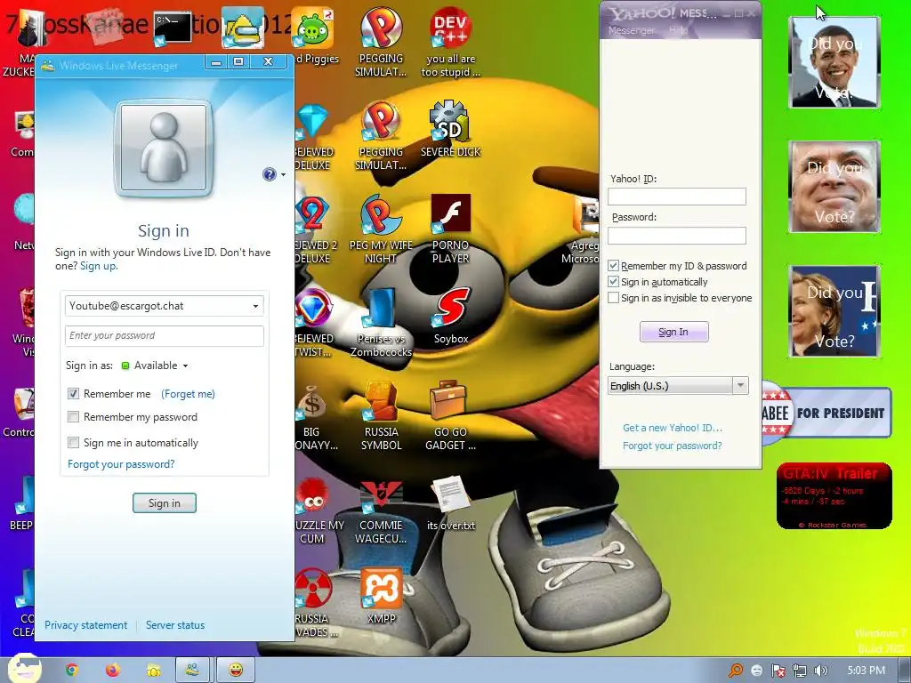Check 'Sign in as invisible to everyone'
911x683 pixels.
pyautogui.click(x=613, y=298)
